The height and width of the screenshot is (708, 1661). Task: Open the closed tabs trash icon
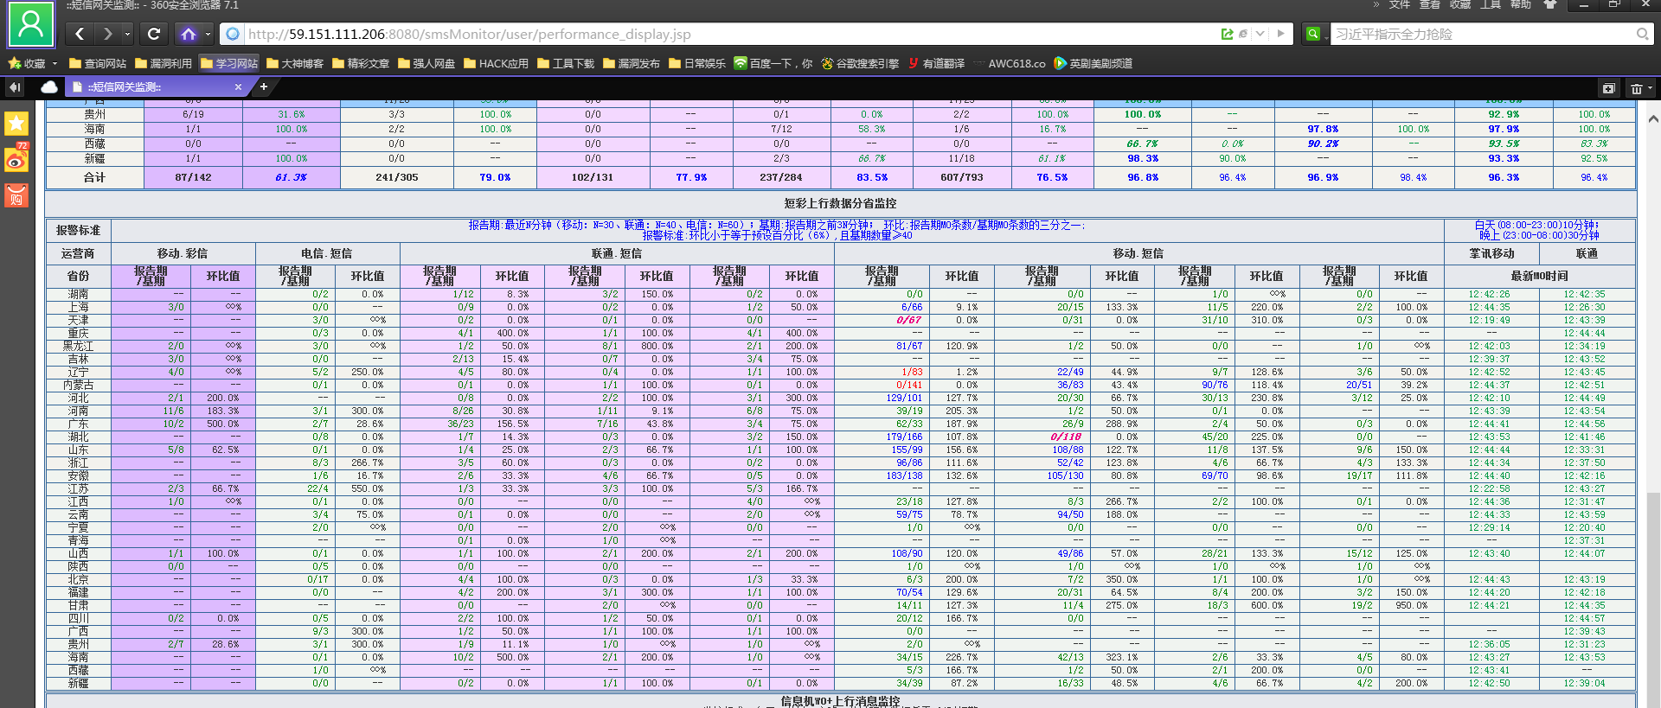(1636, 88)
